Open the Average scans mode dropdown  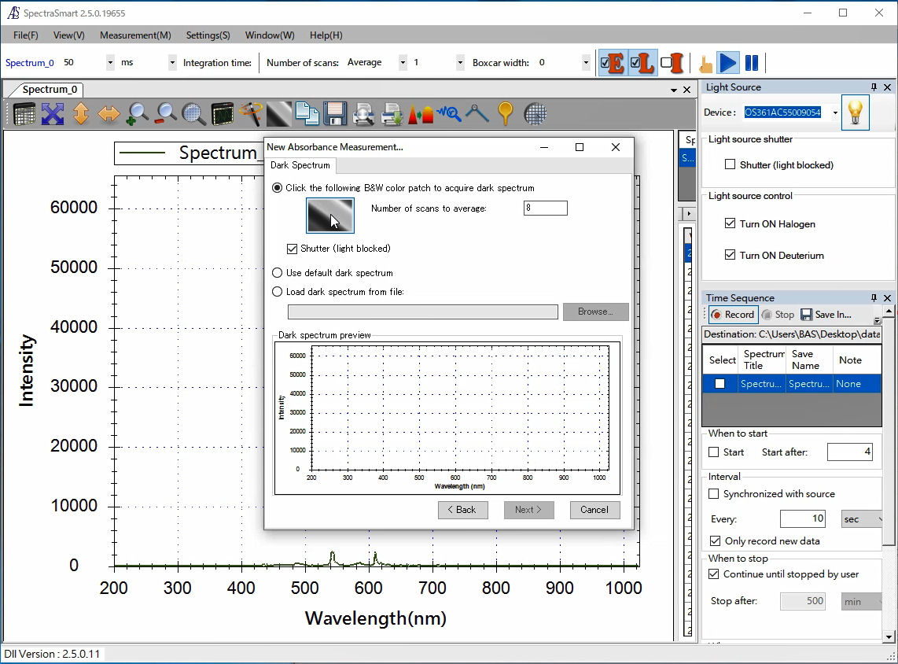(x=403, y=63)
